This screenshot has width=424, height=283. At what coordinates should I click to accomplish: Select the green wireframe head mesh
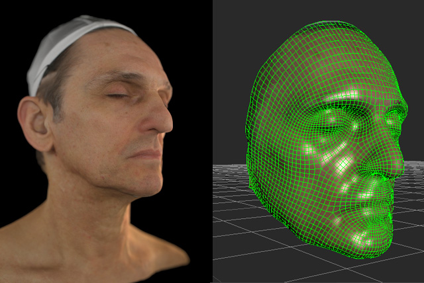point(327,139)
